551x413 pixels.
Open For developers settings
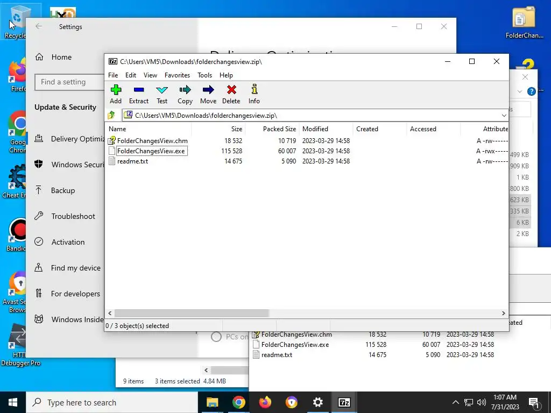click(x=67, y=294)
